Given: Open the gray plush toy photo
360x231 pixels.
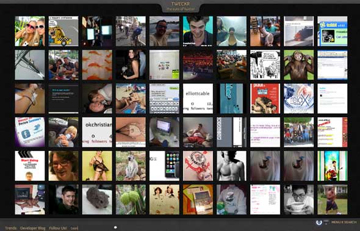Looking at the screenshot, I should [97, 199].
